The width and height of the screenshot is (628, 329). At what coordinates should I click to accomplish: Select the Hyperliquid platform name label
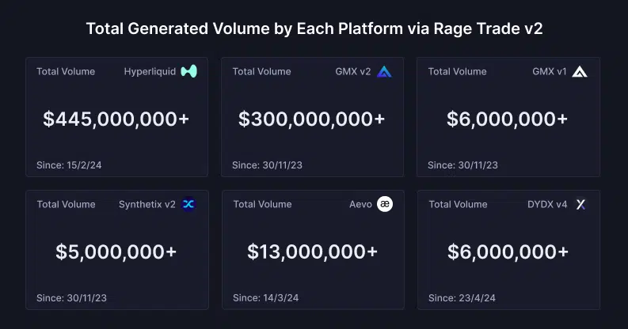150,71
